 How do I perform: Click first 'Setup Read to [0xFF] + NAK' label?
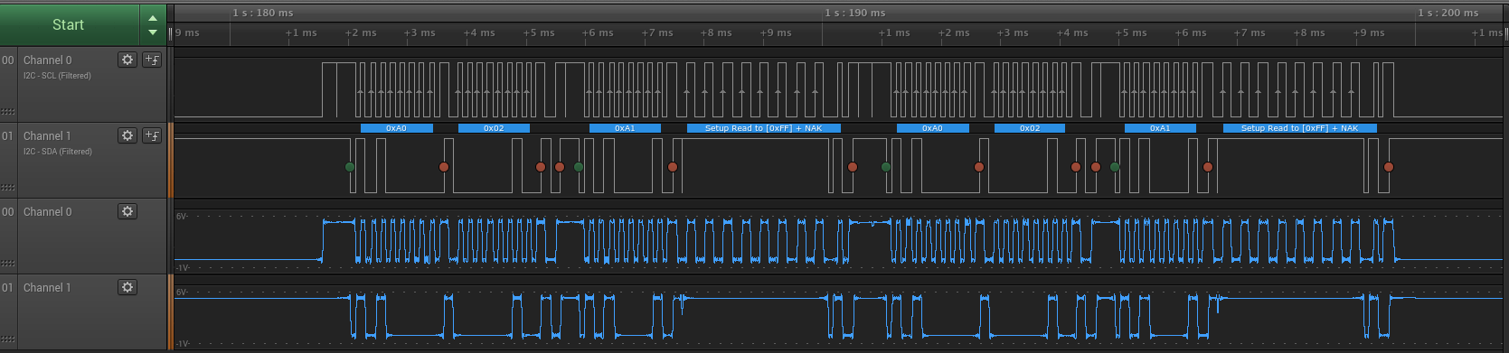pos(764,128)
